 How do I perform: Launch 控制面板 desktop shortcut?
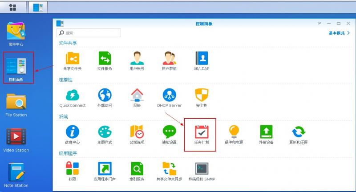click(16, 70)
